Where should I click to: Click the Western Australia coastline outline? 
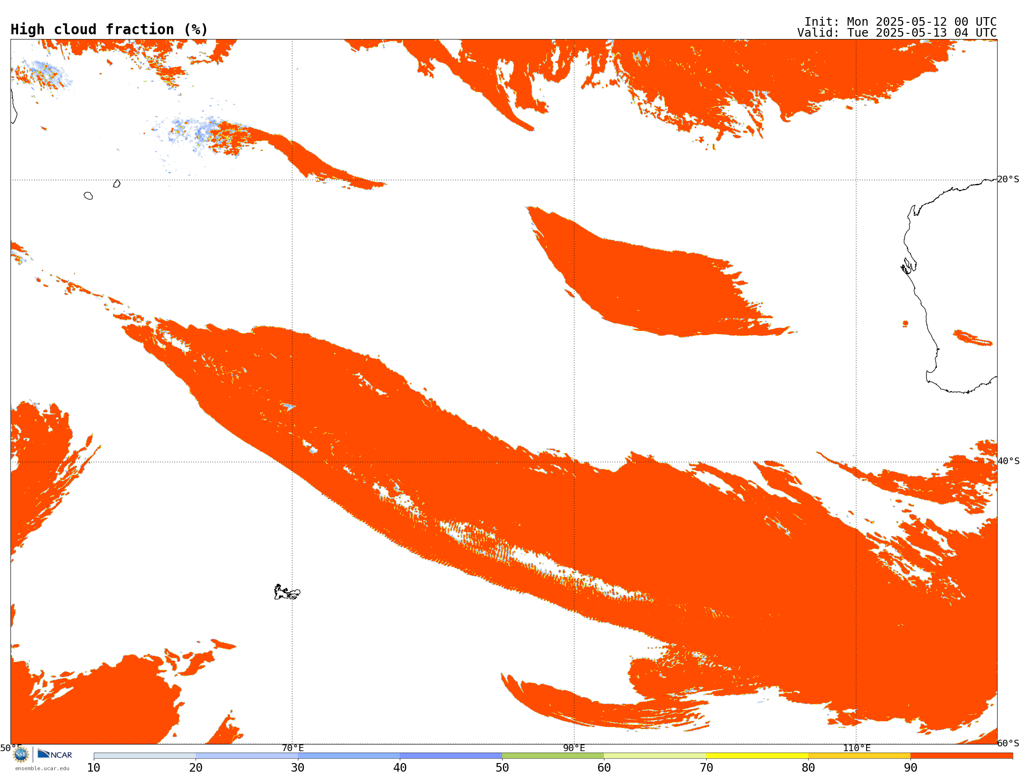pyautogui.click(x=950, y=286)
